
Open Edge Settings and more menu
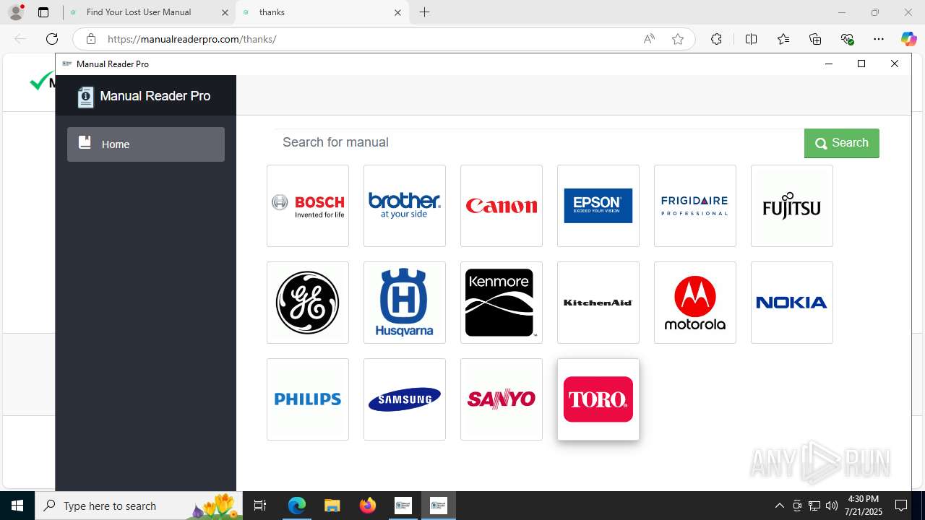(879, 39)
